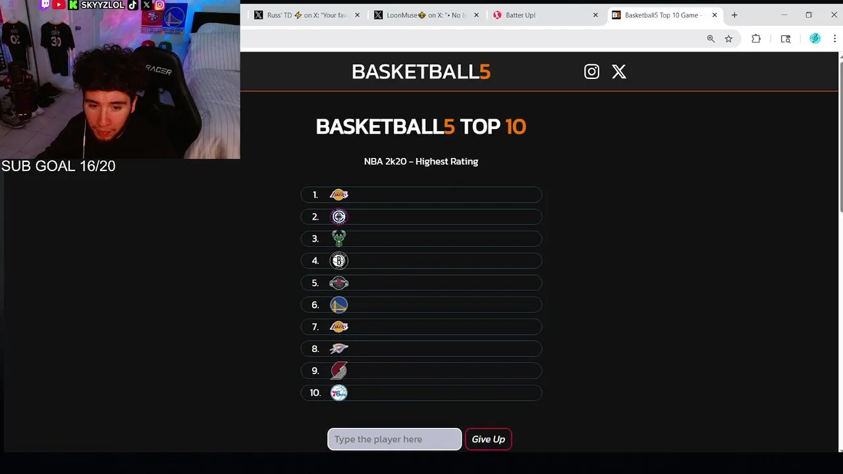Click the Bucks logo in row 3
This screenshot has width=843, height=474.
(339, 238)
